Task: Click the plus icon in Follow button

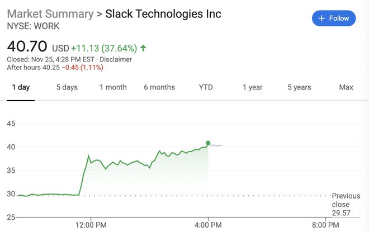Action: coord(321,18)
